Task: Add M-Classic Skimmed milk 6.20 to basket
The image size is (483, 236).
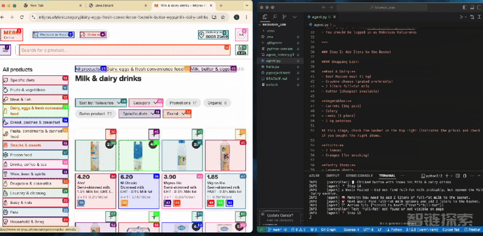Action: (x=154, y=134)
